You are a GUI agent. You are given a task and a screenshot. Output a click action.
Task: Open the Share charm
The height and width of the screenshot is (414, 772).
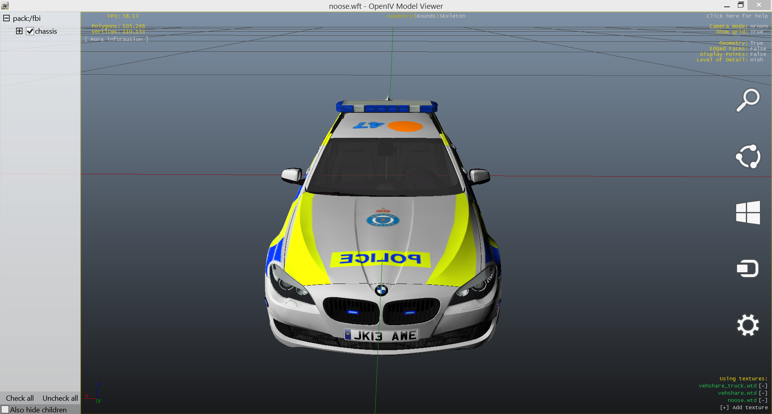[748, 156]
